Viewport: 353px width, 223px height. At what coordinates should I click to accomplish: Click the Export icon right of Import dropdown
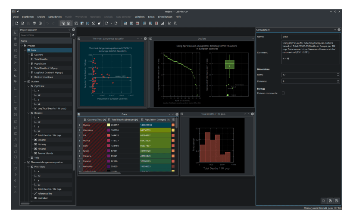[x=116, y=23]
